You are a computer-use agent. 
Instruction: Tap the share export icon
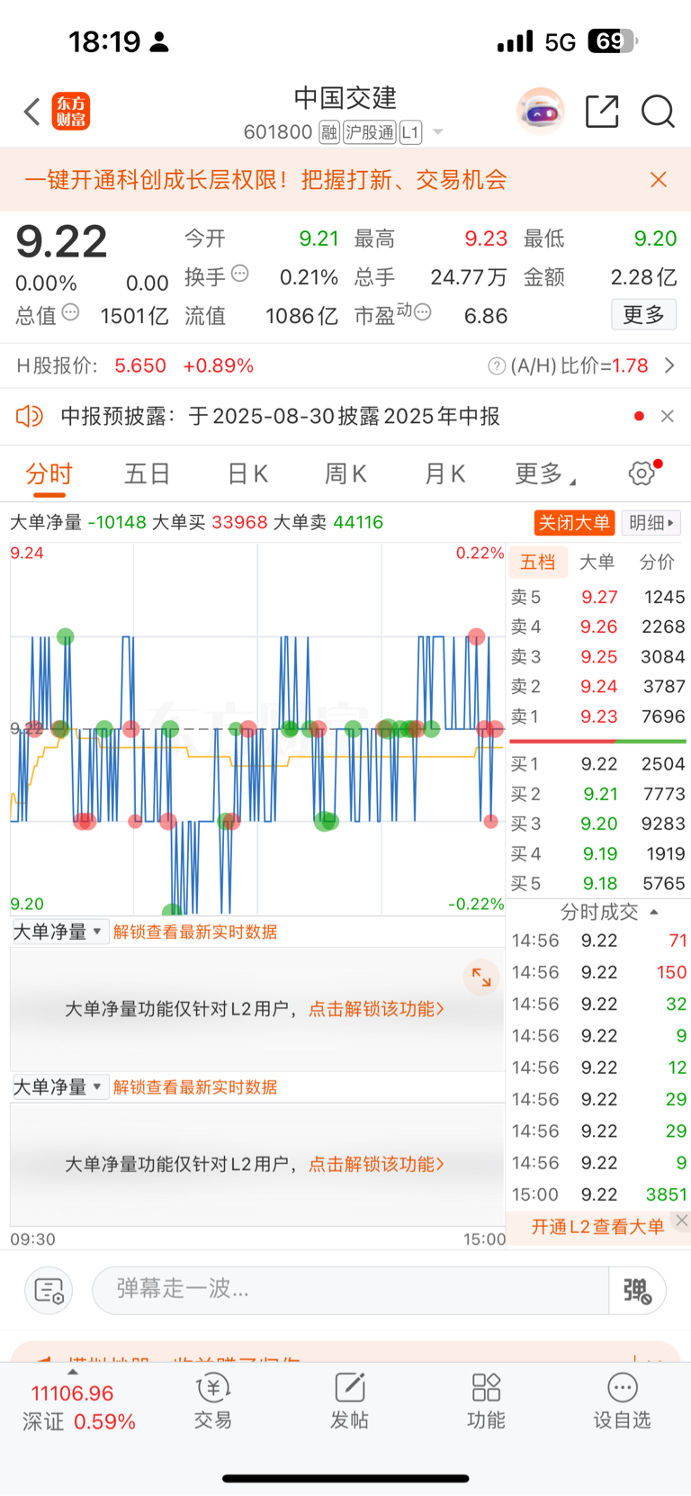click(602, 112)
